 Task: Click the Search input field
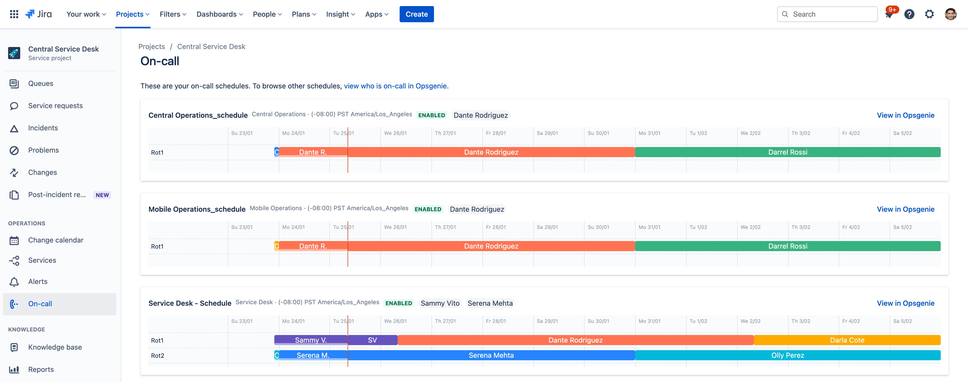827,14
